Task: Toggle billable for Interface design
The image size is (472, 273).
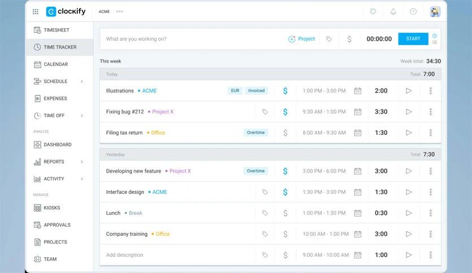Action: 285,192
